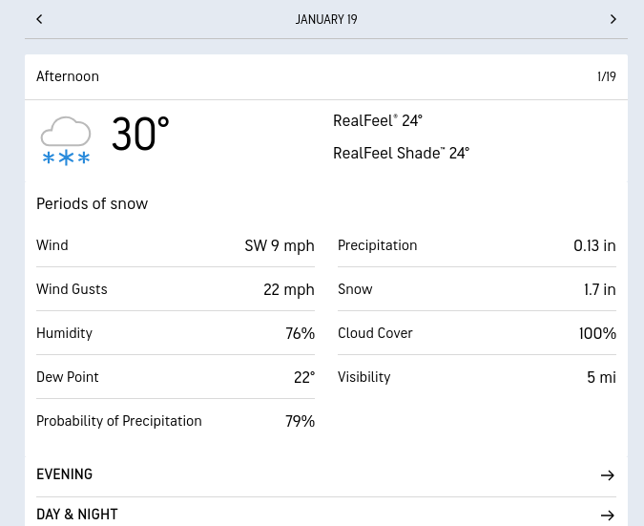This screenshot has height=526, width=644.
Task: Open the DAY & NIGHT forecast
Action: [77, 515]
